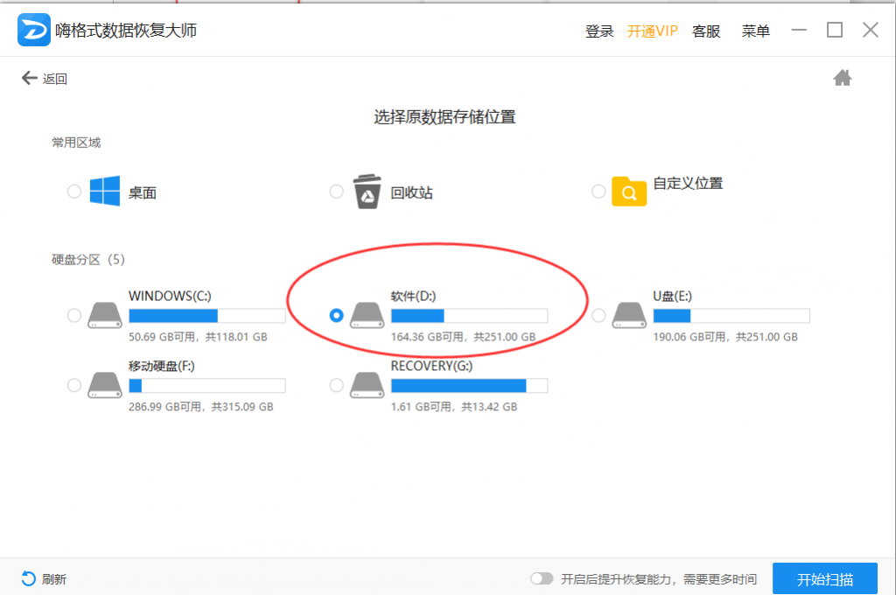Open the 菜单 menu
896x595 pixels.
[755, 31]
